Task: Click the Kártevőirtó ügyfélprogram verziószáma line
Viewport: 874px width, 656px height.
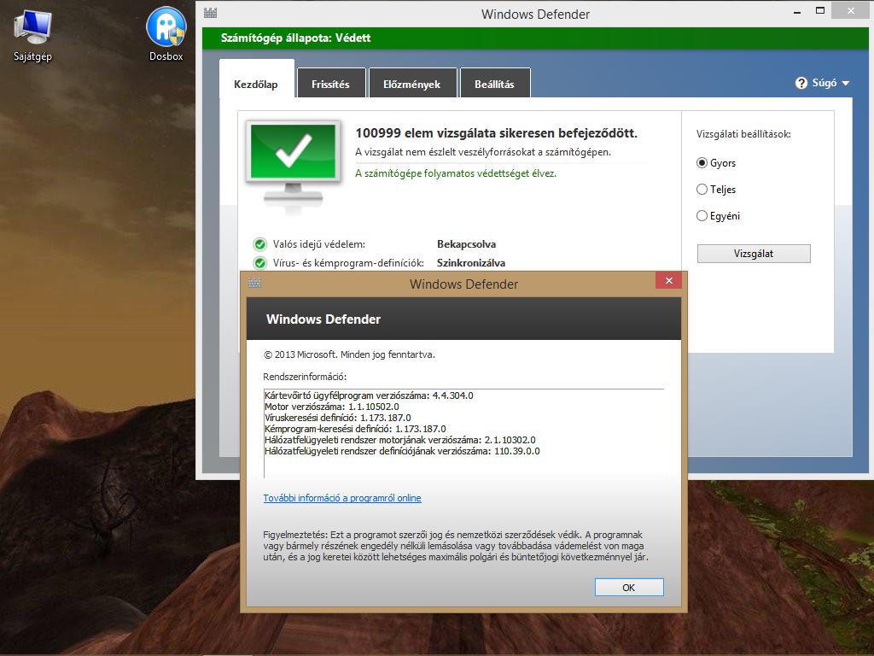Action: pyautogui.click(x=369, y=395)
